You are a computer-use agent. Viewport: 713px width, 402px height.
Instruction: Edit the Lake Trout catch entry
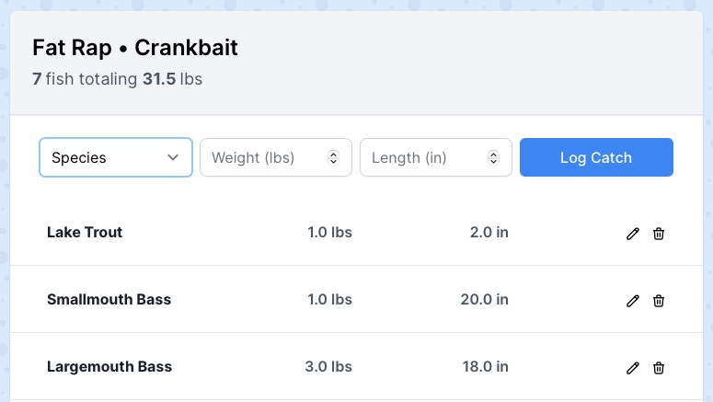(633, 234)
